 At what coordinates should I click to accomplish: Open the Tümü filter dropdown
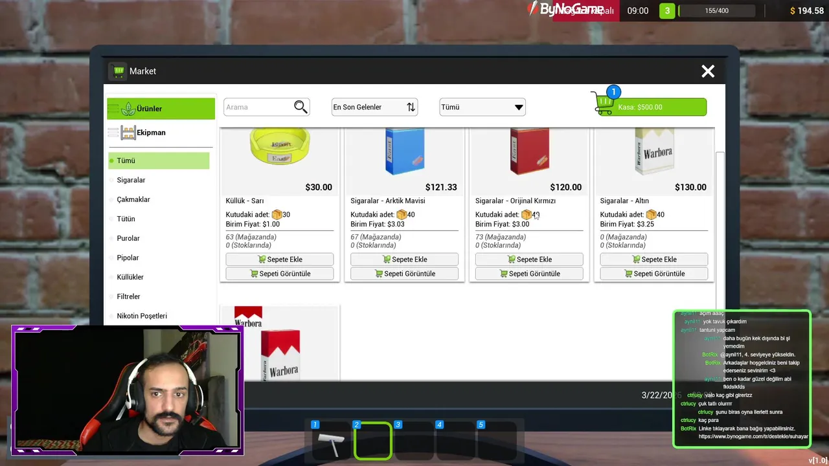coord(483,107)
